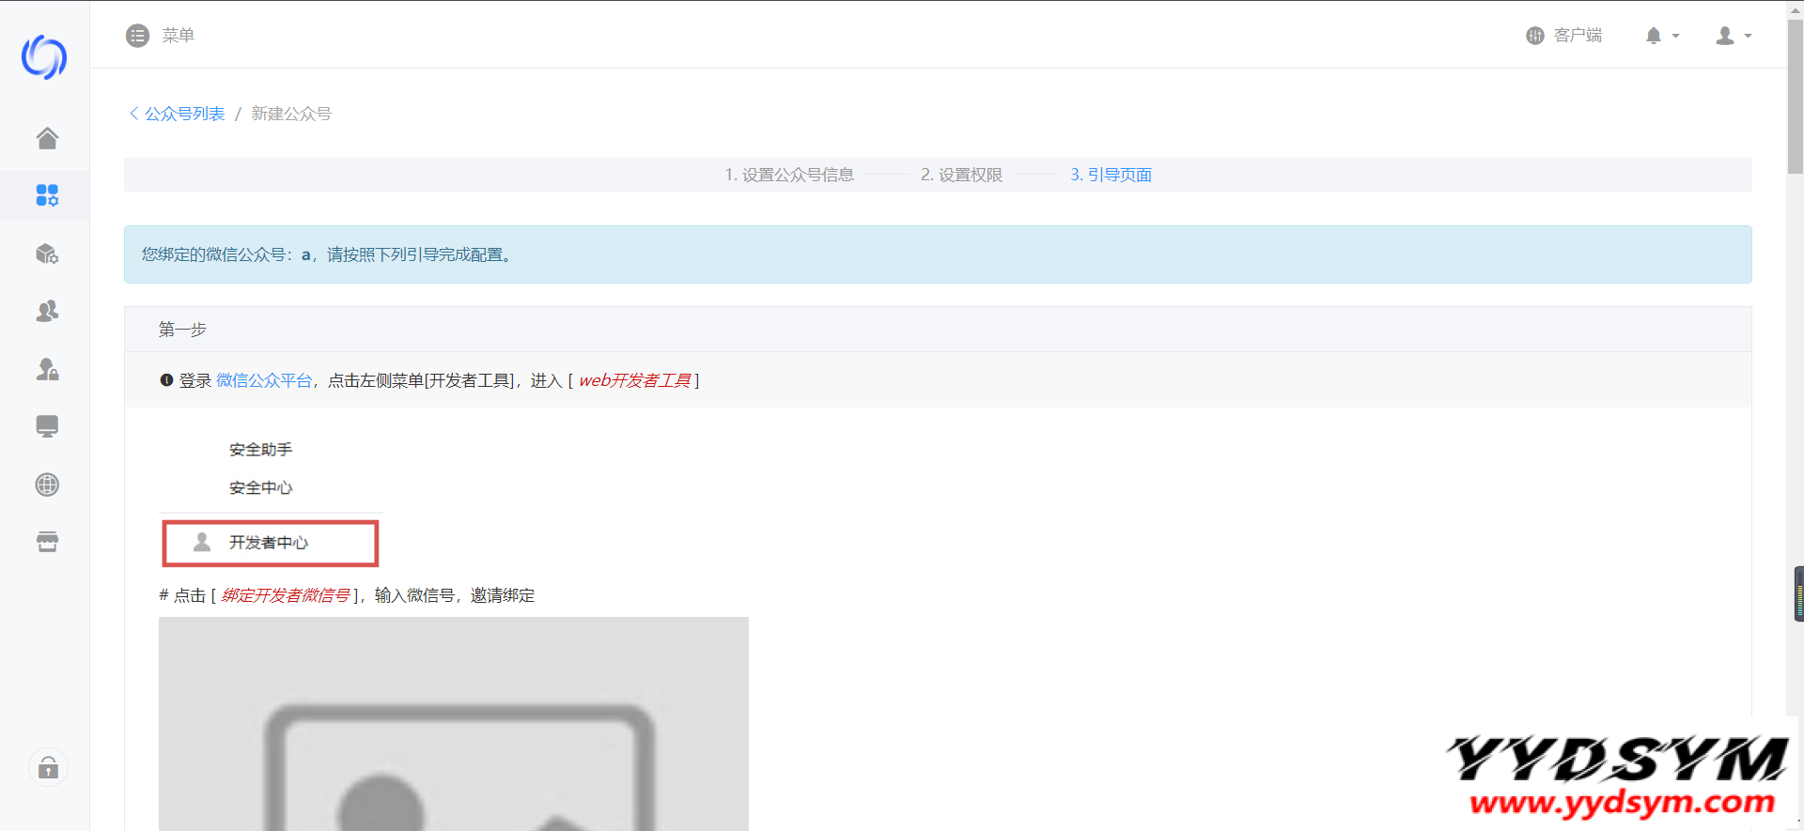Open the 客户端 client link
1804x831 pixels.
(x=1564, y=36)
